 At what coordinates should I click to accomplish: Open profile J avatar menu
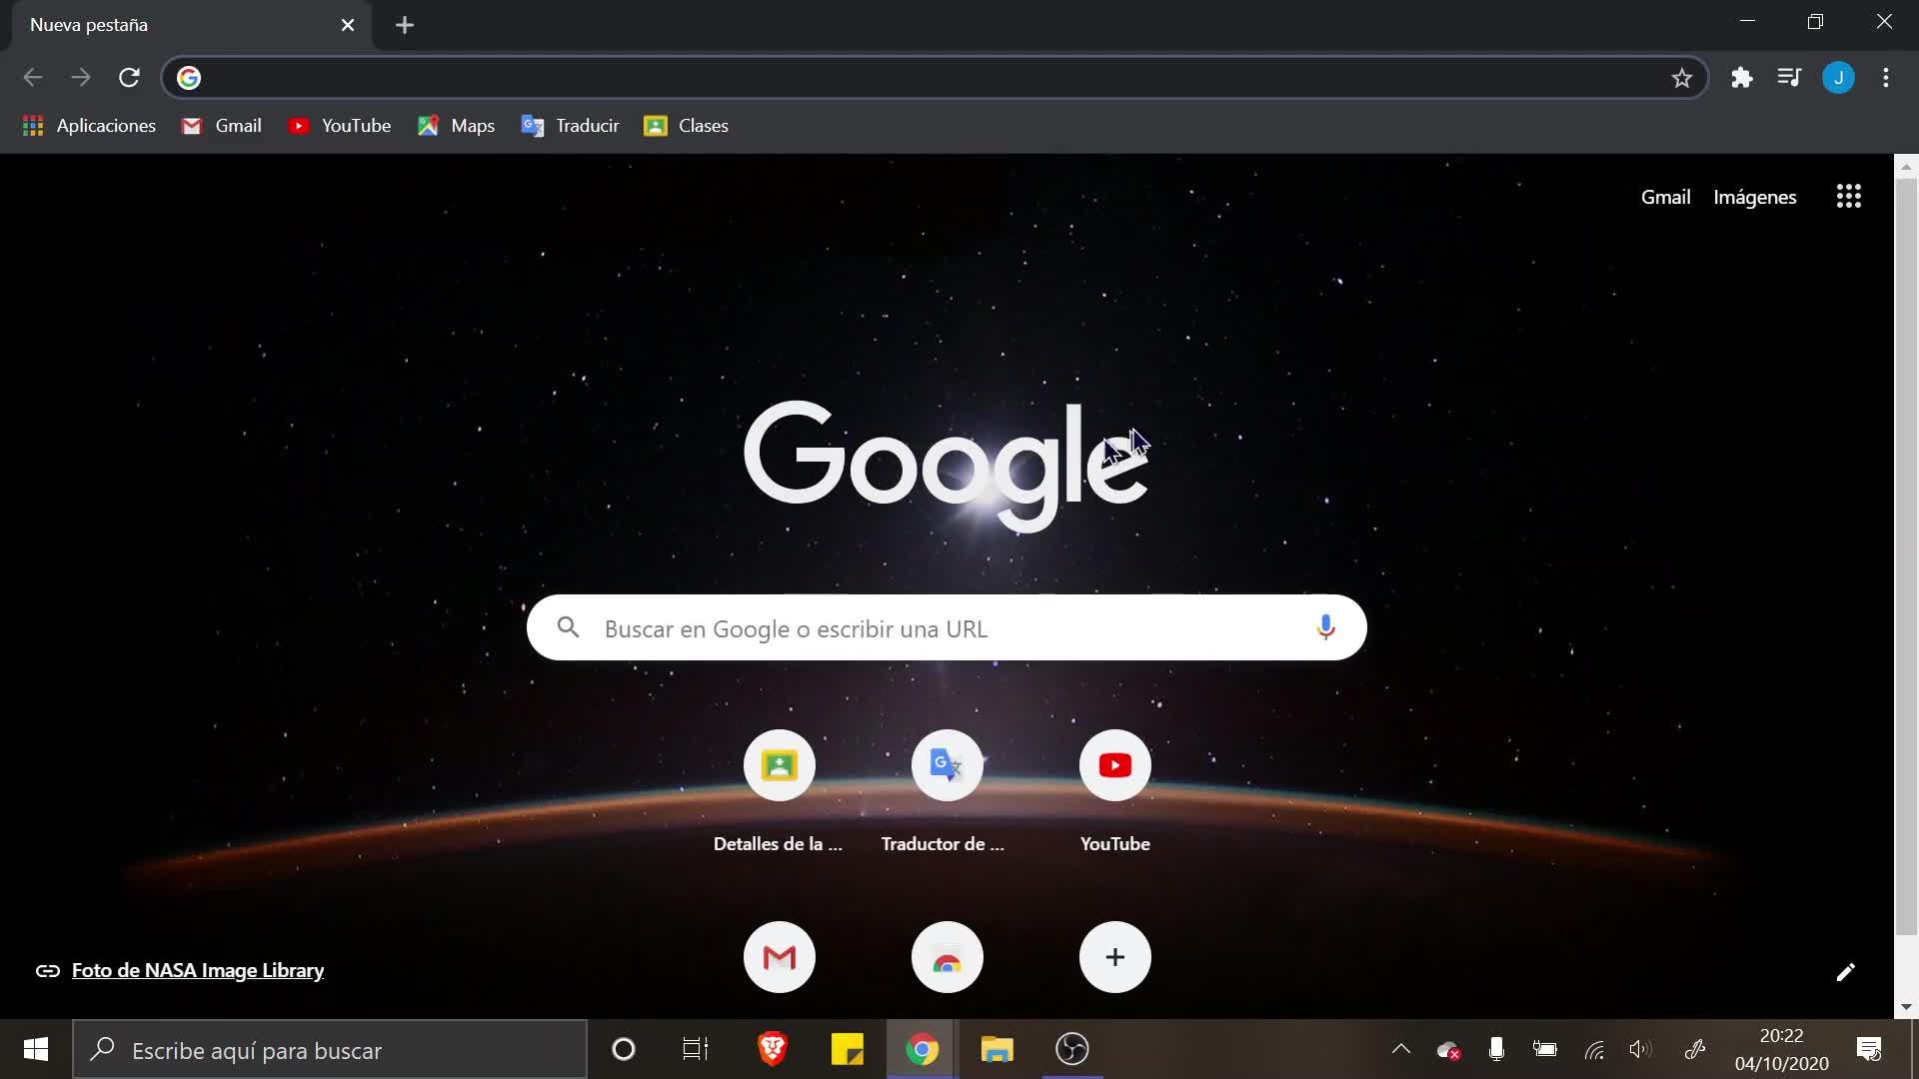pyautogui.click(x=1838, y=78)
